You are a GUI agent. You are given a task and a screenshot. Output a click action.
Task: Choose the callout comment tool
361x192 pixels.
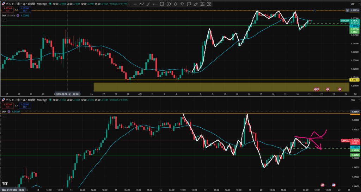[189, 4]
